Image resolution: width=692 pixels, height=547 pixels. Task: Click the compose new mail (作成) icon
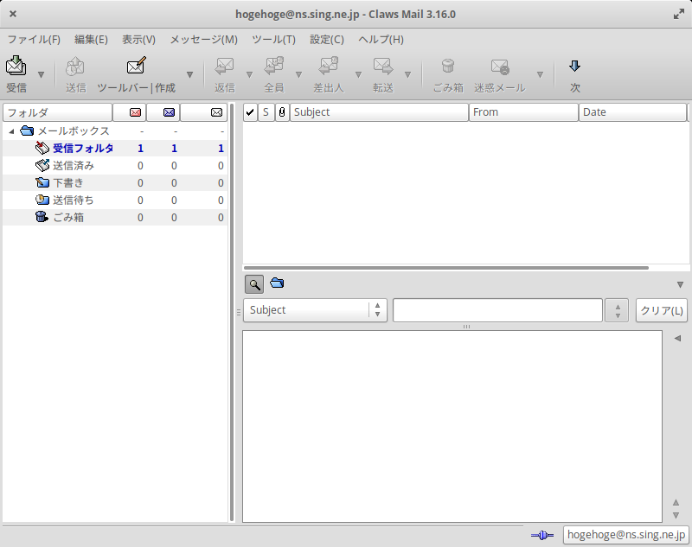[x=136, y=66]
